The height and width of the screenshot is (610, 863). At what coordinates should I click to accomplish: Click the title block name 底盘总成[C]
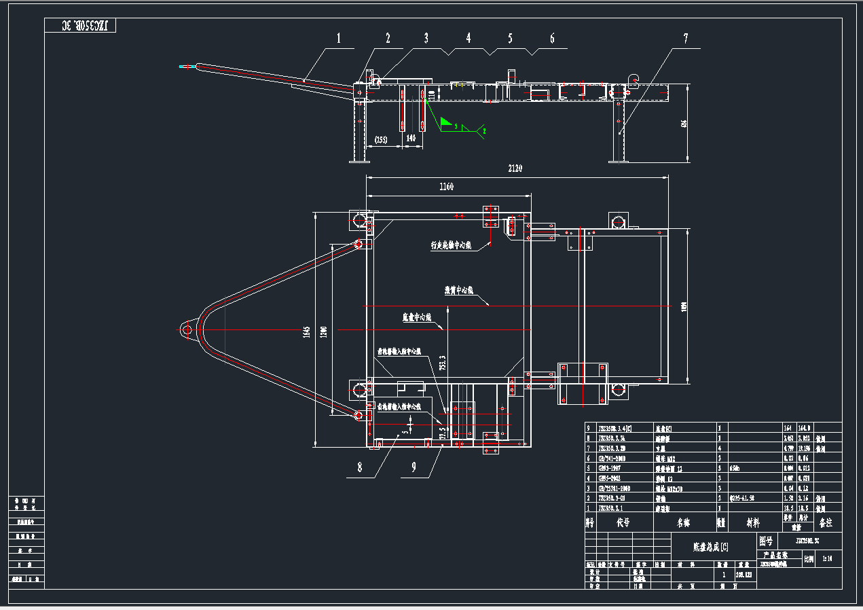710,546
